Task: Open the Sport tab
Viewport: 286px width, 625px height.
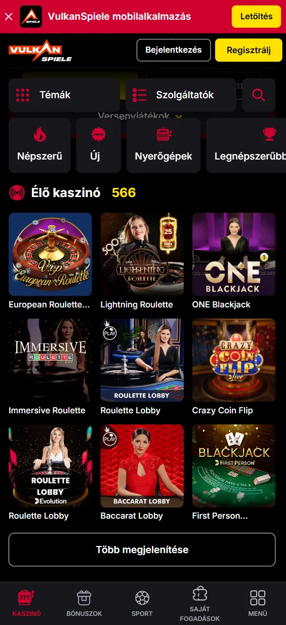Action: point(142,603)
